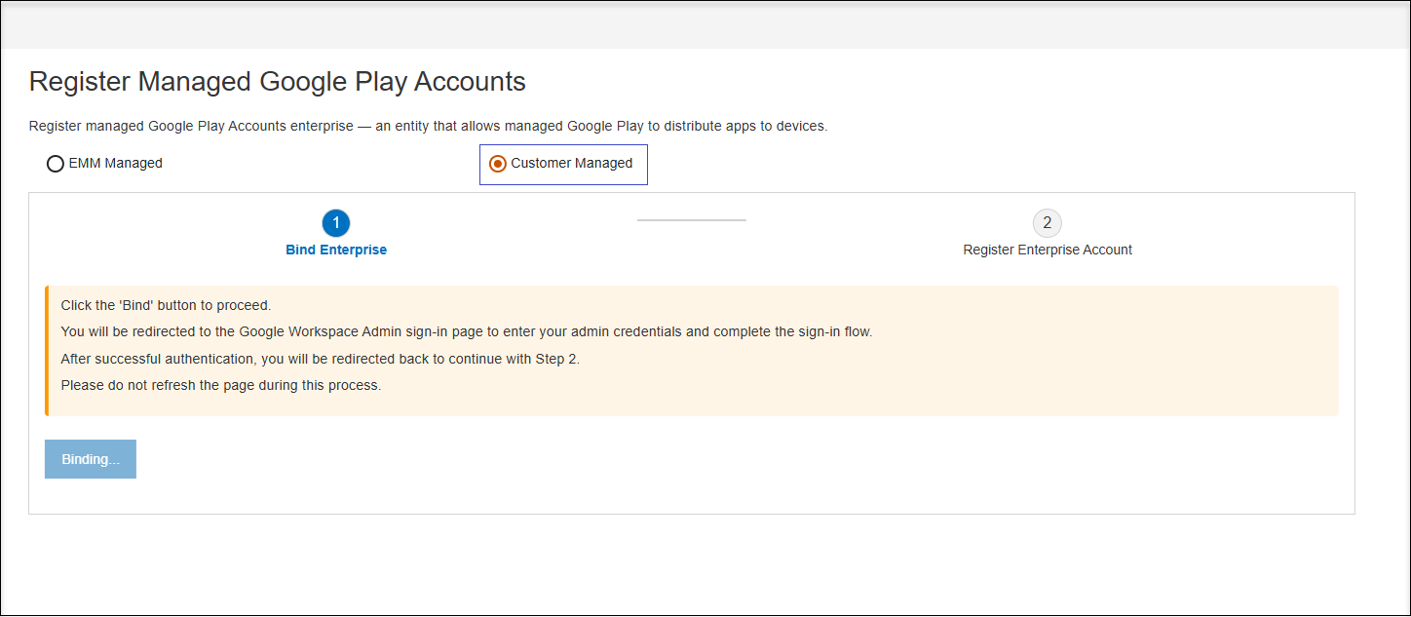Click the 'Customer Managed' option label
The image size is (1411, 617).
[571, 164]
